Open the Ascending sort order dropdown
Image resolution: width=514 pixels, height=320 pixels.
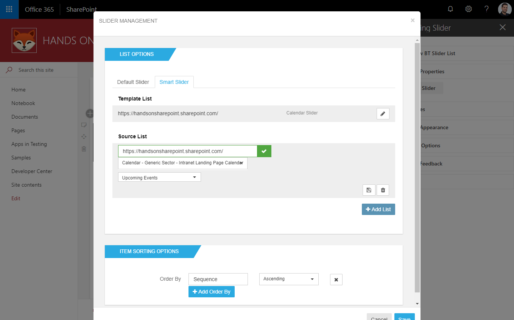pyautogui.click(x=288, y=279)
